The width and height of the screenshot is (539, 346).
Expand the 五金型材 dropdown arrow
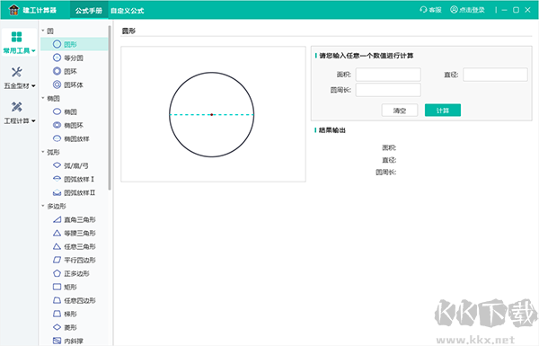33,86
